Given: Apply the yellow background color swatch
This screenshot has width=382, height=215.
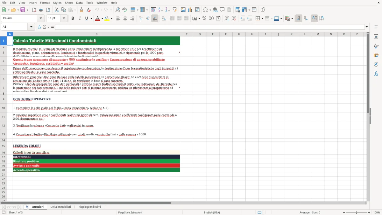Looking at the screenshot, I should [107, 18].
